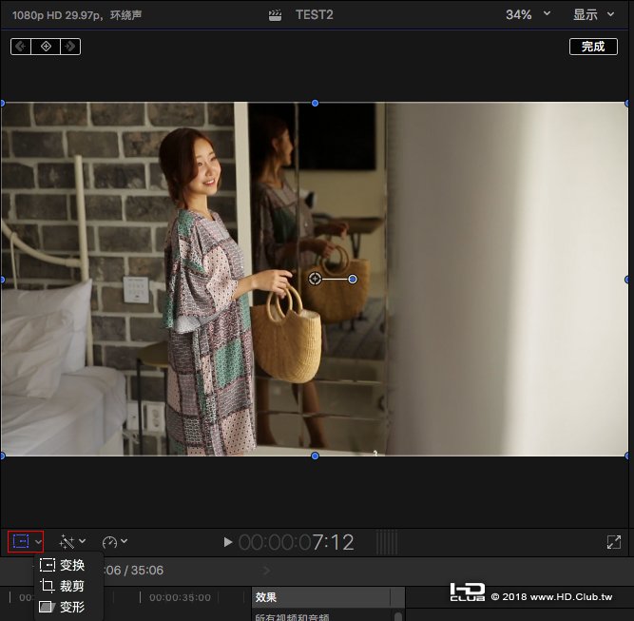Add a keyframe with the diamond button

pos(46,47)
